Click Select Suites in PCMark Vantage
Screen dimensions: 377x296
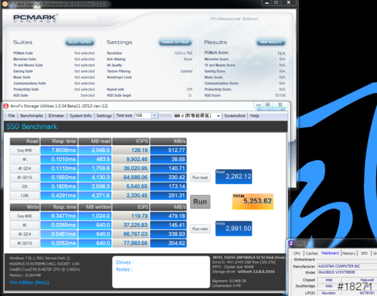point(80,42)
